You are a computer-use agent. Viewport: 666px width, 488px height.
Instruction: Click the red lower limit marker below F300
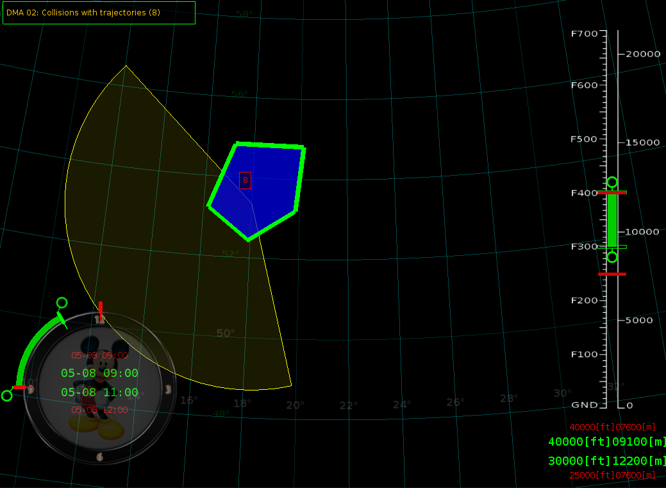(x=612, y=274)
